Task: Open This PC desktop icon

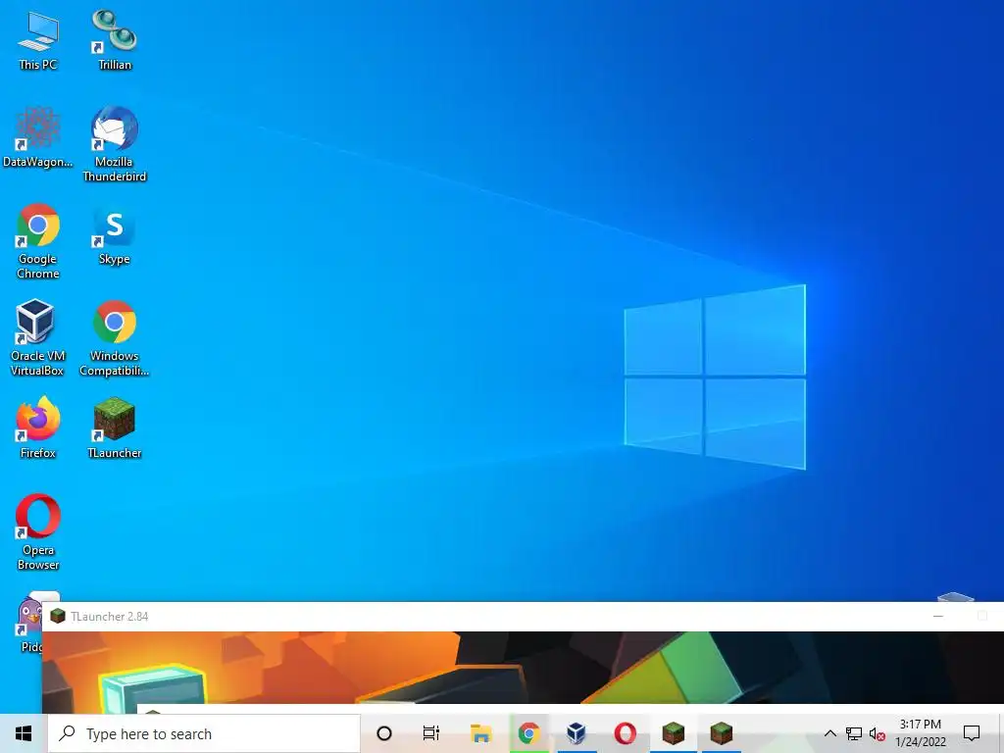Action: pos(38,40)
